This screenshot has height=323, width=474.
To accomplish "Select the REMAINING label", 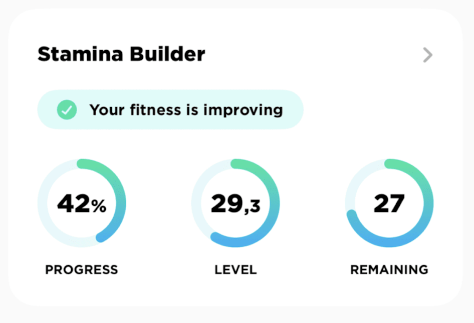I will pyautogui.click(x=389, y=270).
